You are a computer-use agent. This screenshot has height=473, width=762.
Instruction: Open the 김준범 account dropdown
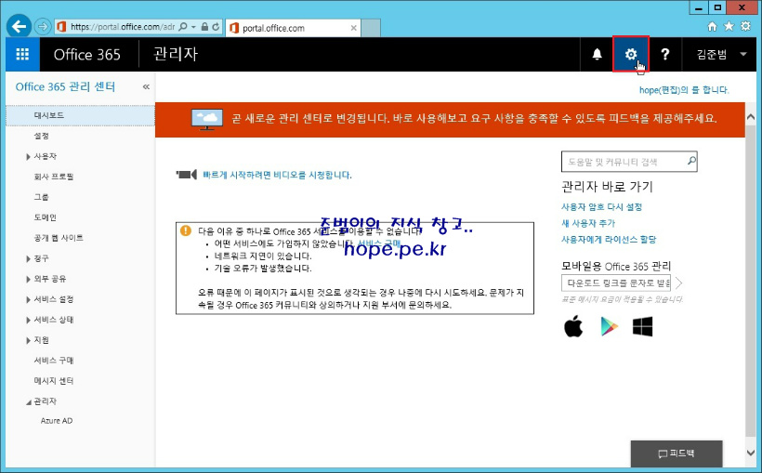(x=721, y=54)
